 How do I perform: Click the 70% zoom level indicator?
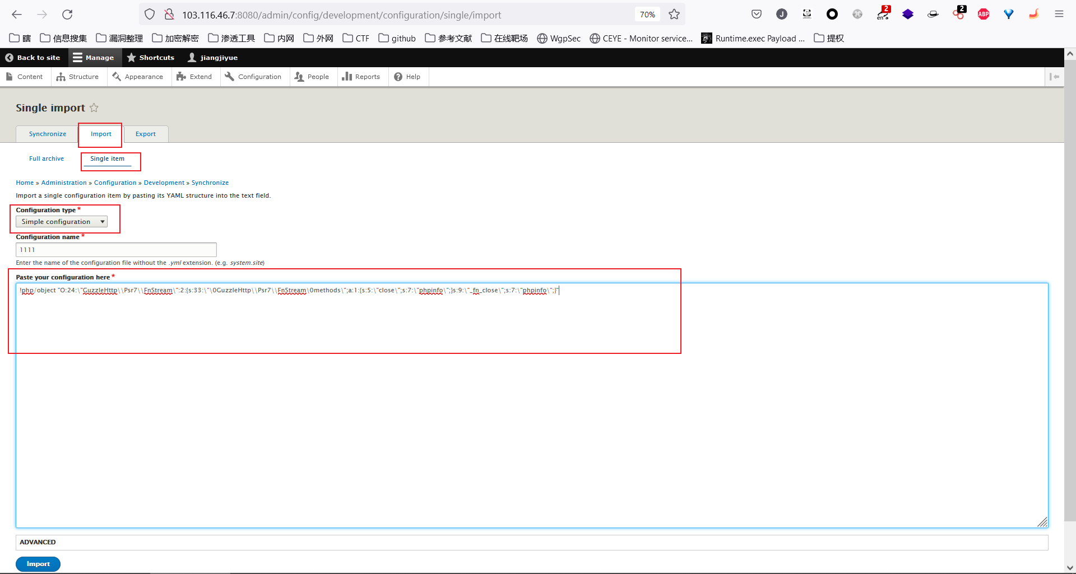(647, 15)
